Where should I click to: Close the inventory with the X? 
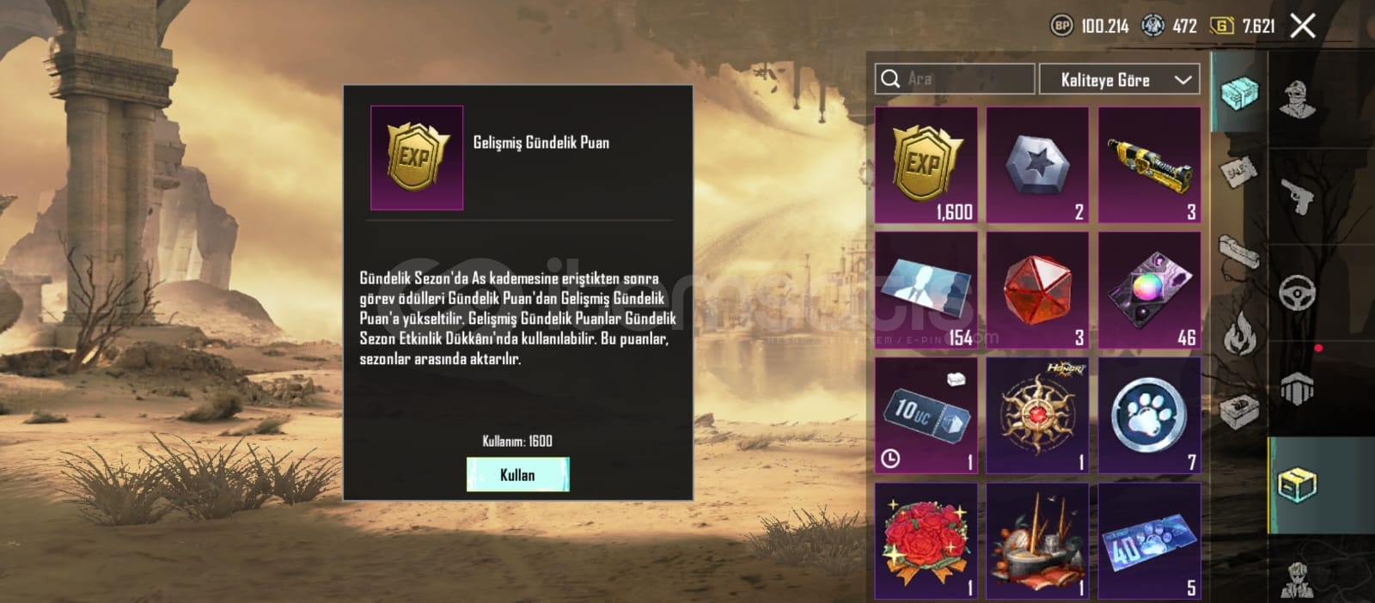click(x=1303, y=26)
